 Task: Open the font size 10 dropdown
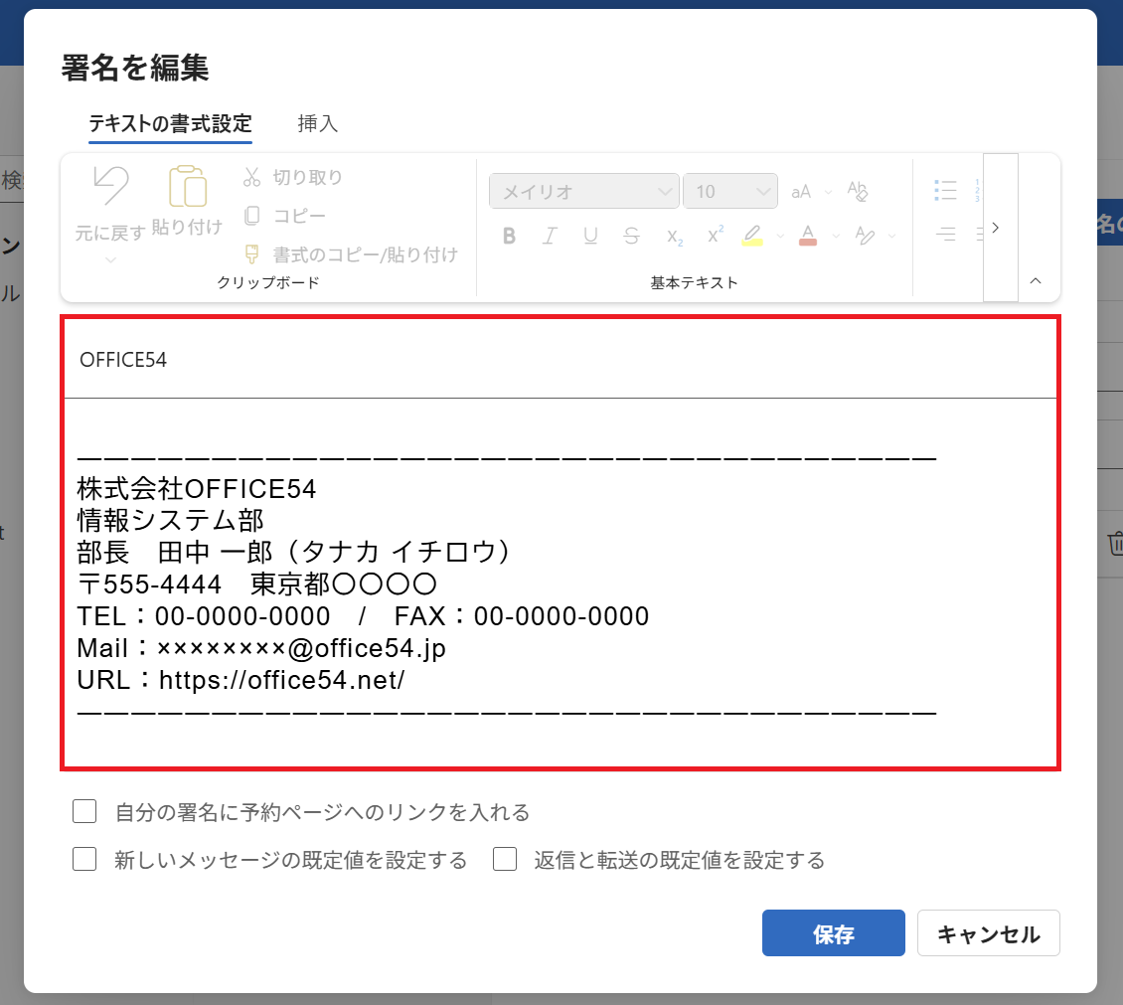(730, 190)
